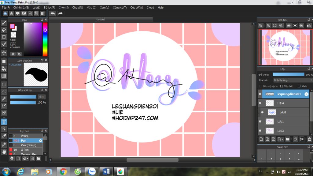Hide the Lớp2 layer

[262, 112]
